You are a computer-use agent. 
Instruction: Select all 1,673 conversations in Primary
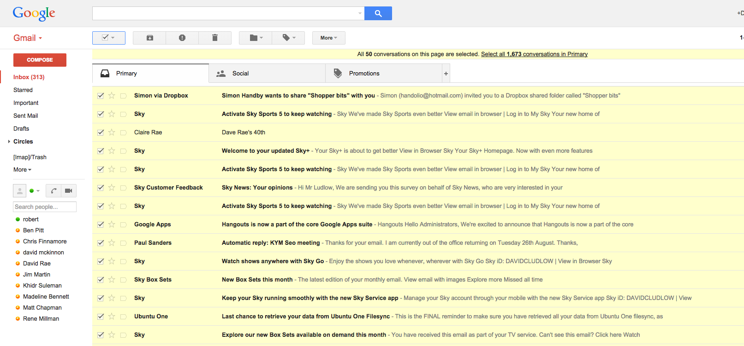click(x=534, y=54)
